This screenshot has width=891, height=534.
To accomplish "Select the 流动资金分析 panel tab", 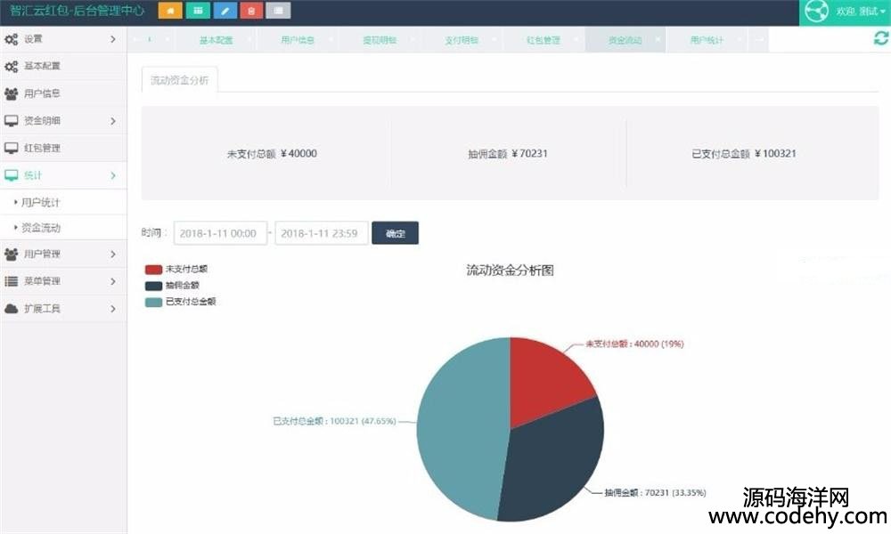I will [x=180, y=80].
